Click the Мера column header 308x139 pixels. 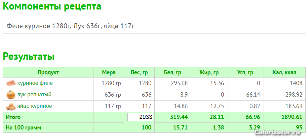[x=109, y=72]
